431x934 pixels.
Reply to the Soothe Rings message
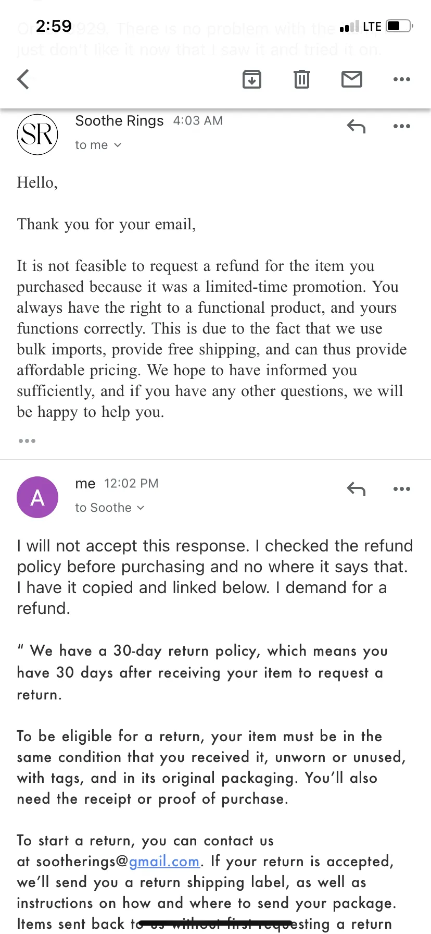tap(357, 126)
